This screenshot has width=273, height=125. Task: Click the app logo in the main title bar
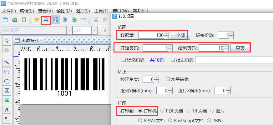tap(3, 3)
